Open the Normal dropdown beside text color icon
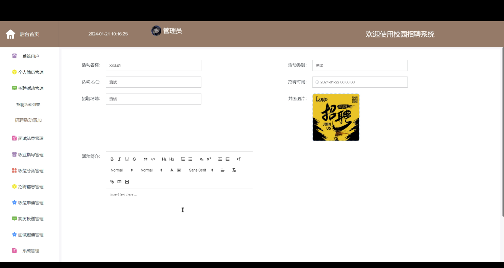Screen dimensions: 504x268 151,170
